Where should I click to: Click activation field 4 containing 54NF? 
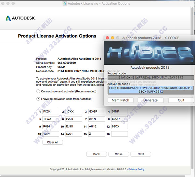pos(120,112)
